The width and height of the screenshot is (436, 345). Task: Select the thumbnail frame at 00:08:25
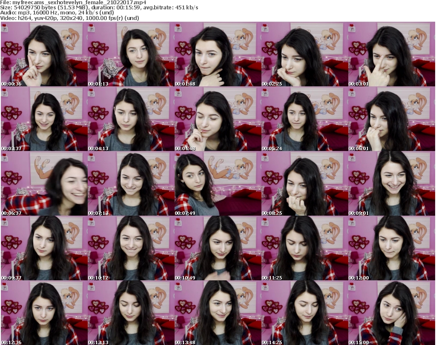tap(304, 184)
